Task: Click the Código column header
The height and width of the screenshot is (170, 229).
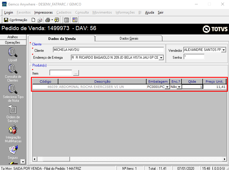Action: tap(45, 82)
